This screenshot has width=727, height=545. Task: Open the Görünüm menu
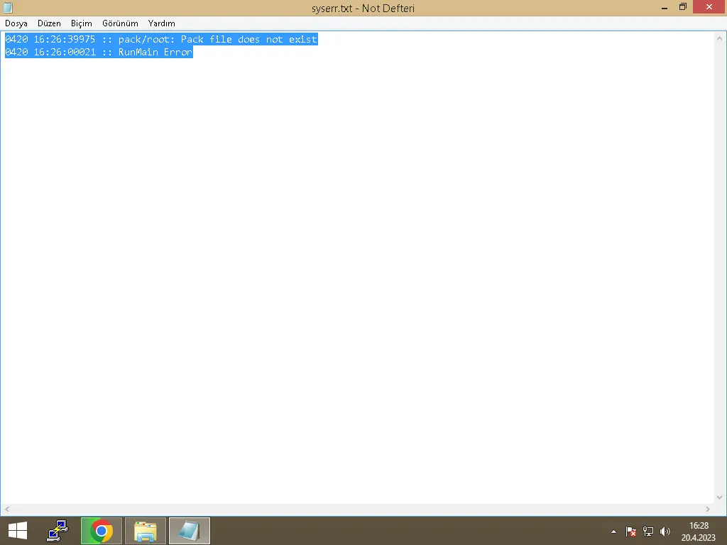119,23
